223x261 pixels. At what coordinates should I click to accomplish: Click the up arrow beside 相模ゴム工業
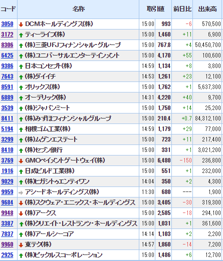21,129
